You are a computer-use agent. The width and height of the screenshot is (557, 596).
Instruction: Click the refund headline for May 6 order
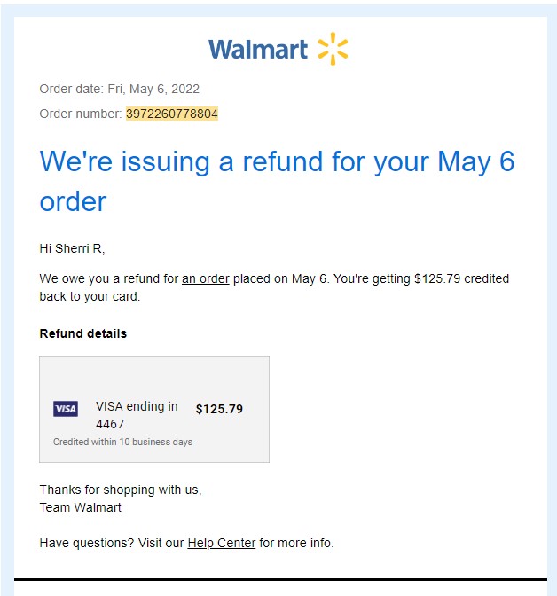tap(277, 181)
